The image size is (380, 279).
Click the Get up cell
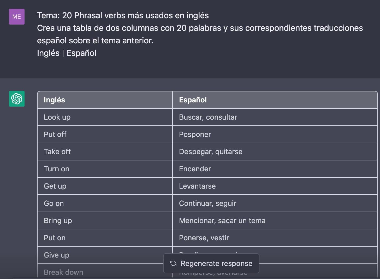105,186
